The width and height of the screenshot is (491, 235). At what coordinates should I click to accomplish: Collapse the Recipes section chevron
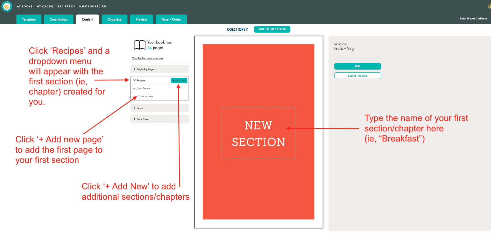coord(135,81)
